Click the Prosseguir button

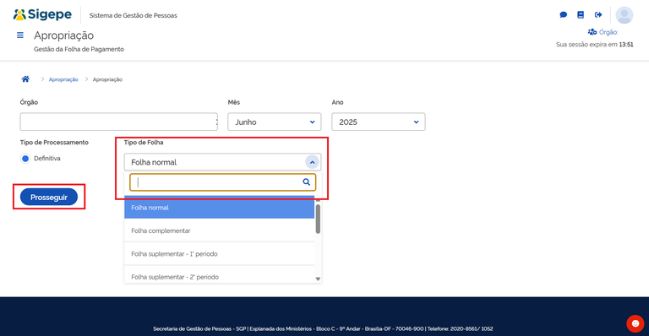[49, 198]
